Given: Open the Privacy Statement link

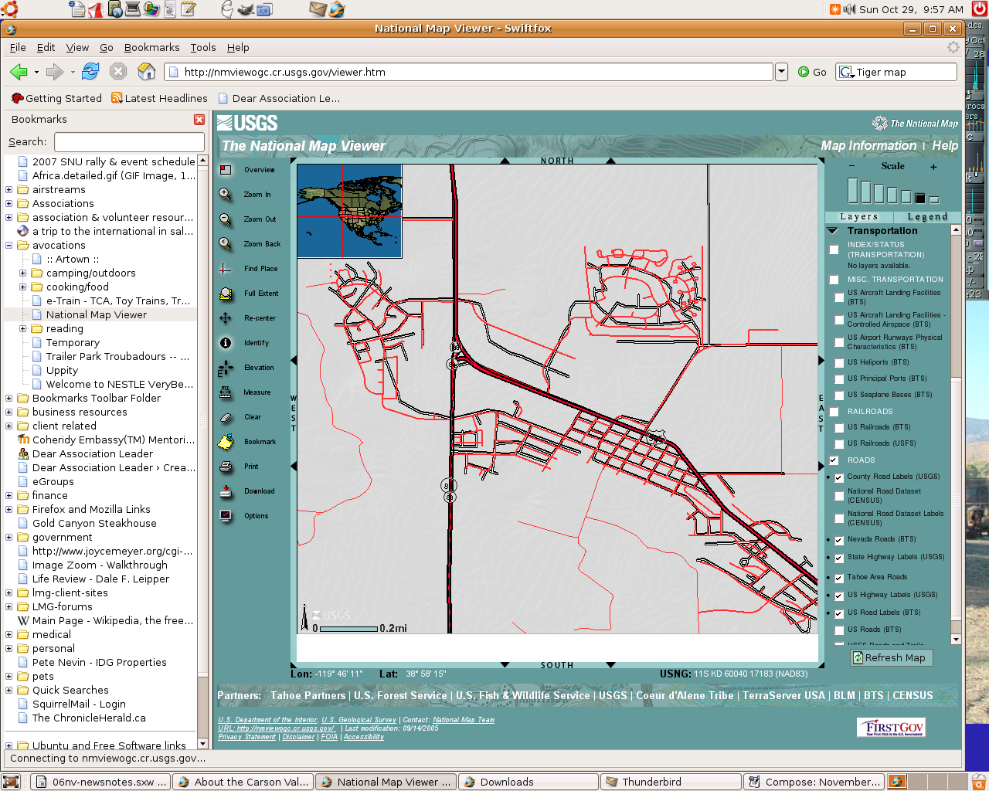Looking at the screenshot, I should [246, 737].
